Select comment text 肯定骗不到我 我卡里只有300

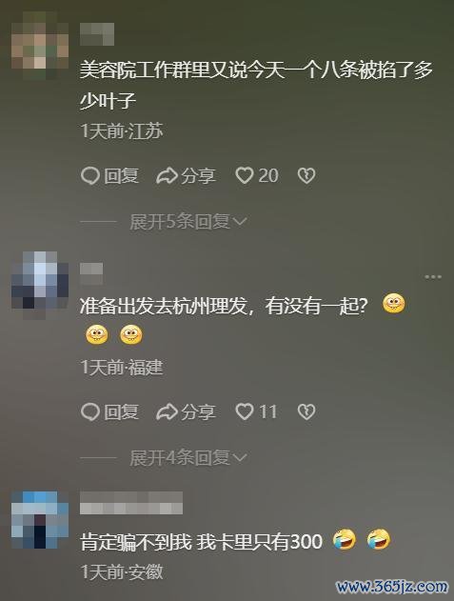click(x=201, y=542)
